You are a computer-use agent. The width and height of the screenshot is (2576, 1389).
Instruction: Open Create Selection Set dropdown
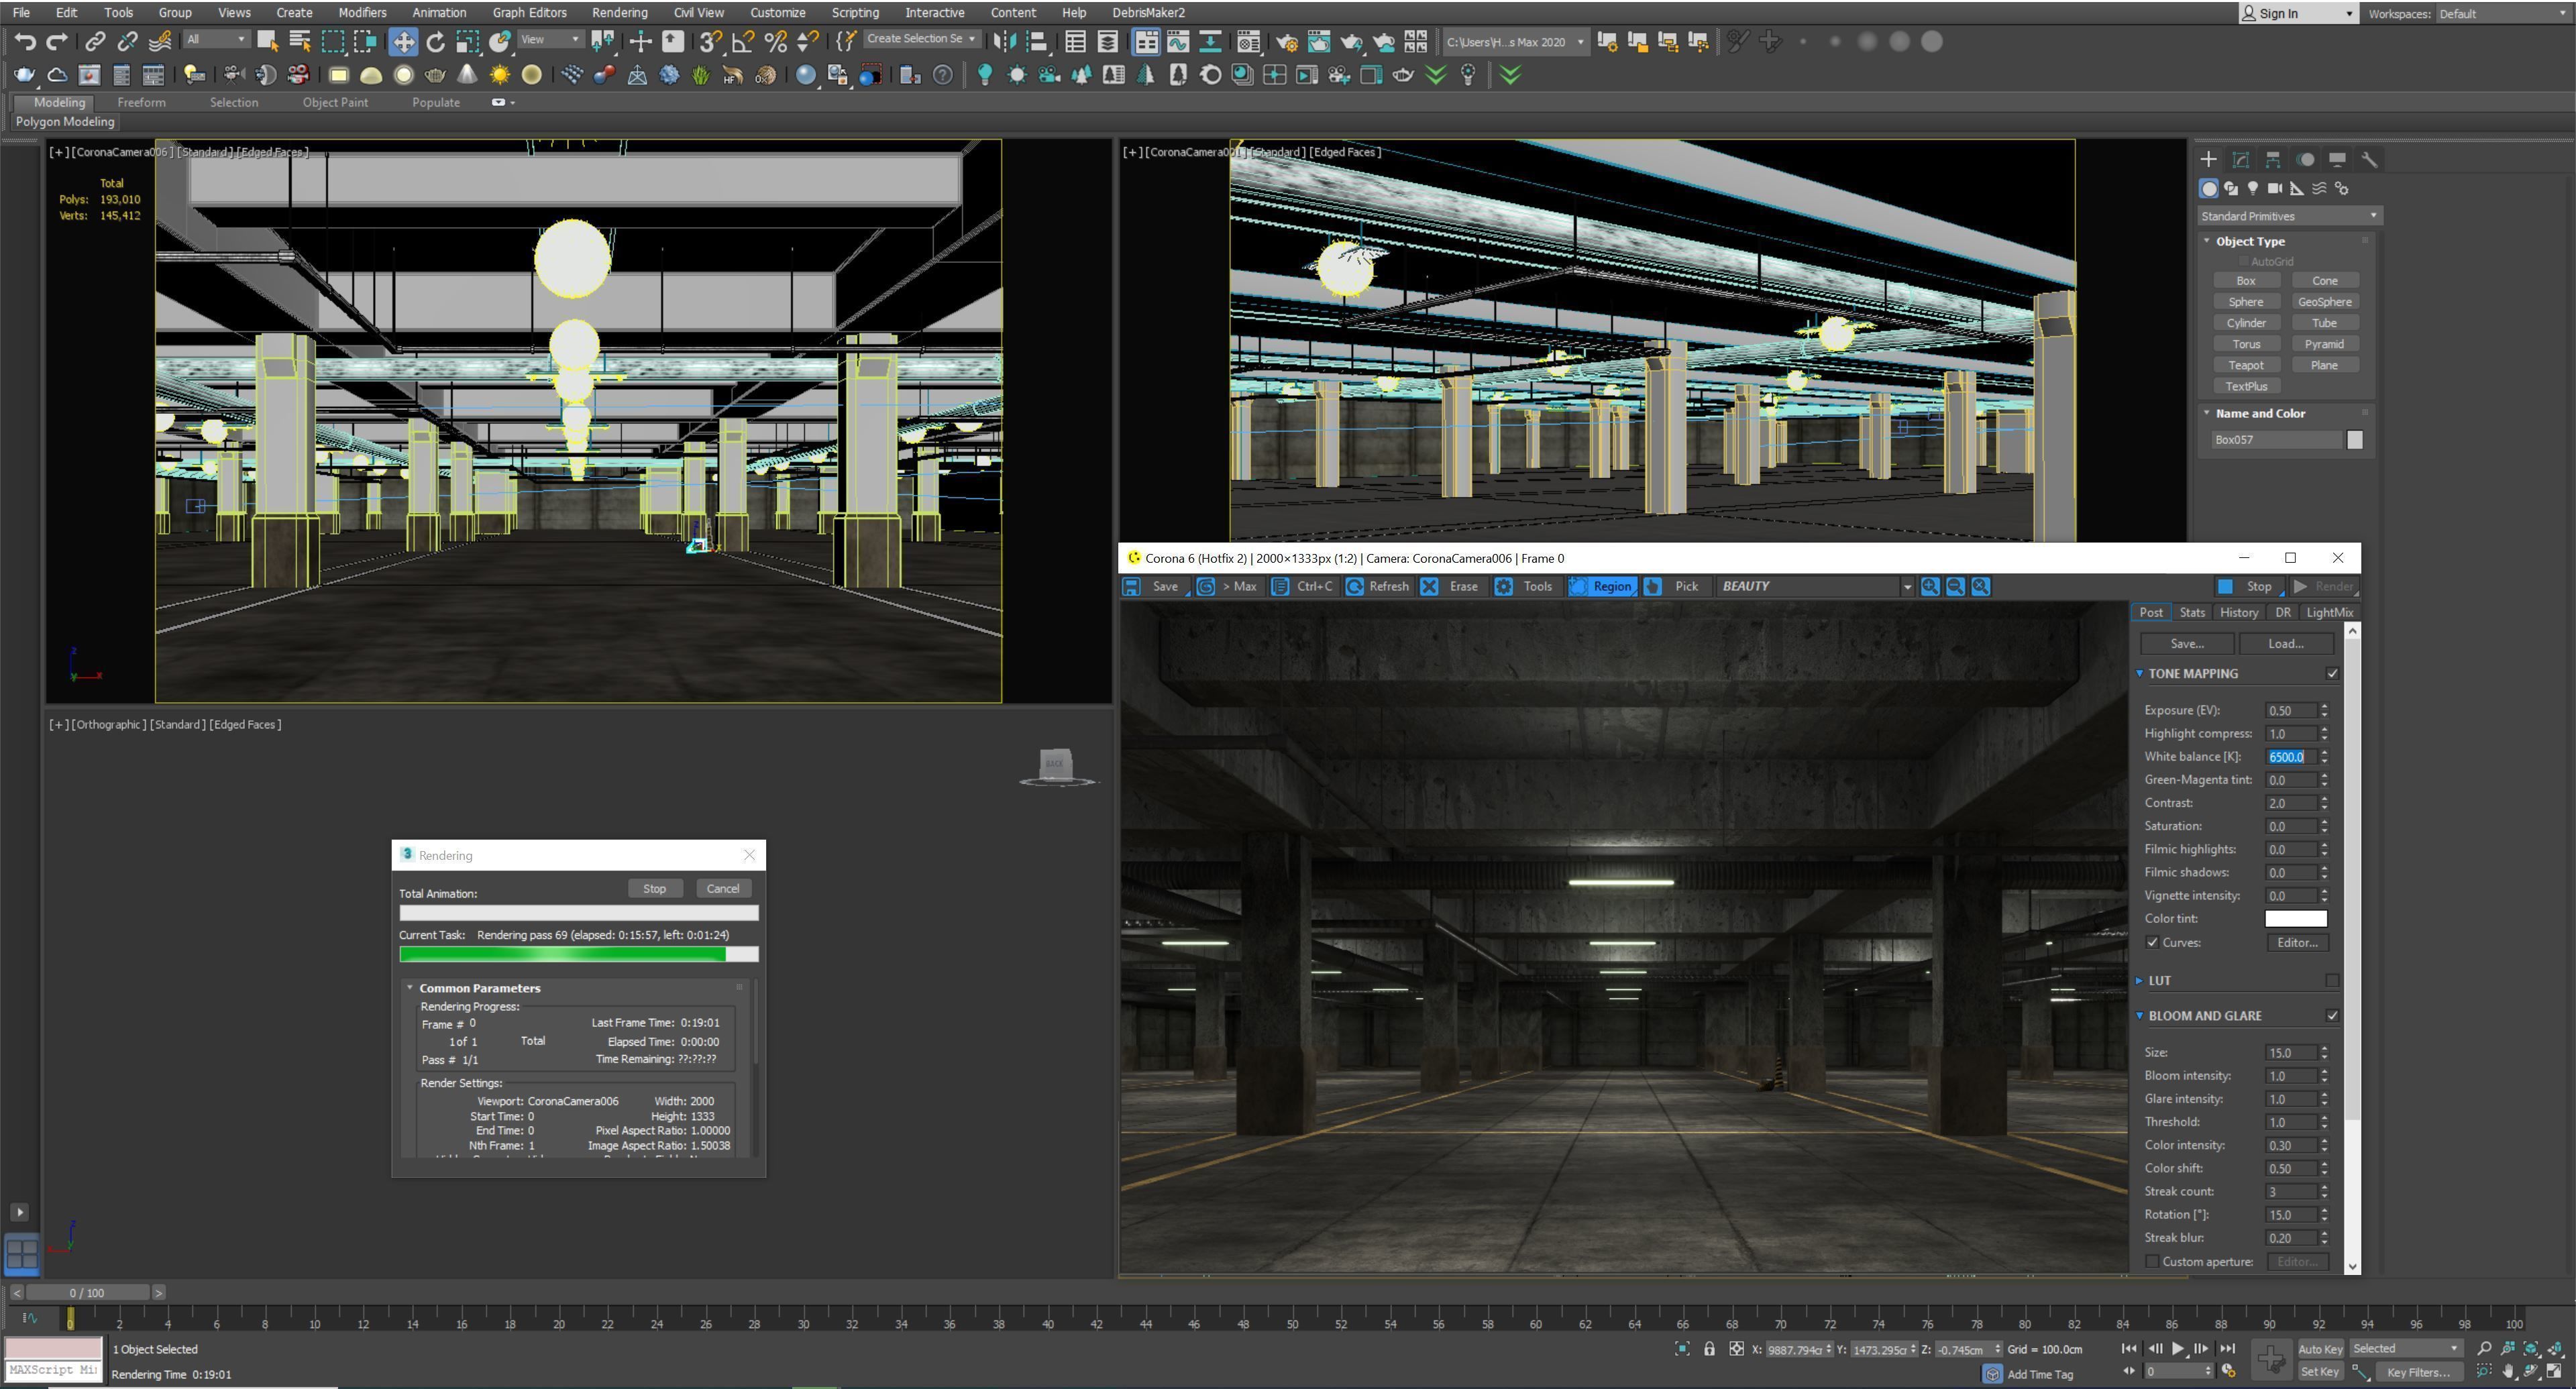click(921, 39)
